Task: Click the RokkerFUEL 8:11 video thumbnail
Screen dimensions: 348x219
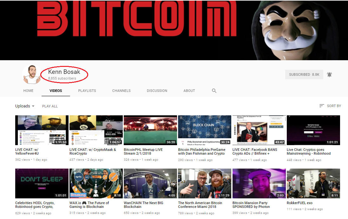Action: pos(313,183)
